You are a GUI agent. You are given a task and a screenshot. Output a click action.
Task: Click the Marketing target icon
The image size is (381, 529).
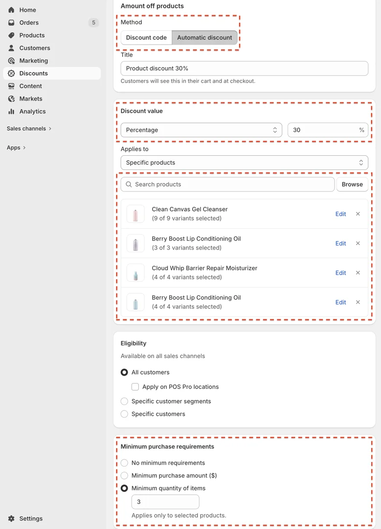pos(11,61)
